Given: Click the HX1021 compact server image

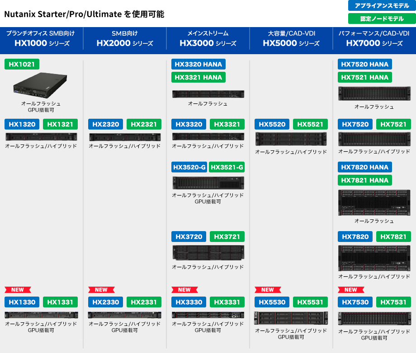Looking at the screenshot, I should point(40,85).
